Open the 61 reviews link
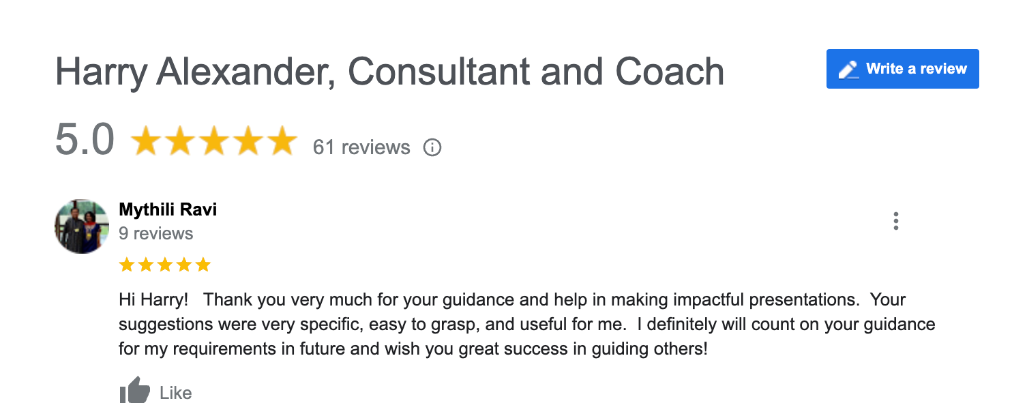The height and width of the screenshot is (416, 1027). click(x=361, y=147)
